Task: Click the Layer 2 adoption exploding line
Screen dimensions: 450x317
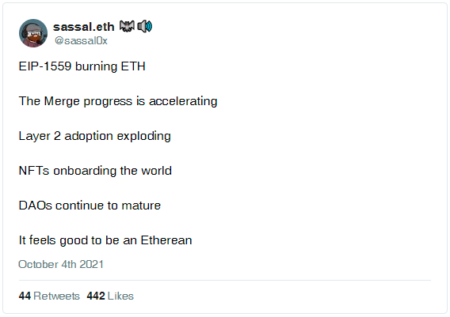Action: (x=95, y=136)
